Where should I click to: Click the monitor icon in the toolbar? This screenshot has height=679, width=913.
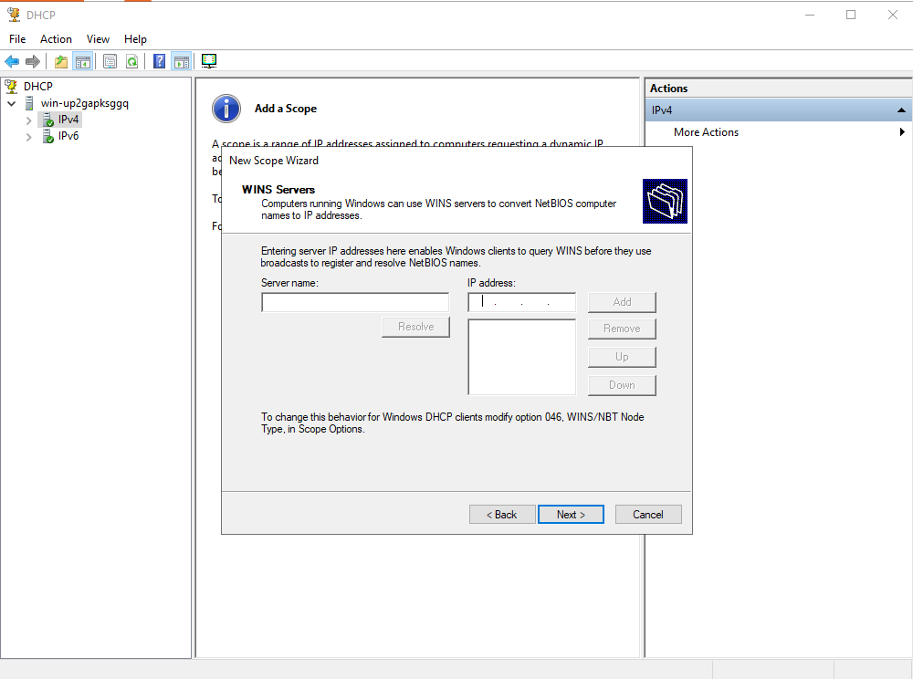pyautogui.click(x=209, y=61)
